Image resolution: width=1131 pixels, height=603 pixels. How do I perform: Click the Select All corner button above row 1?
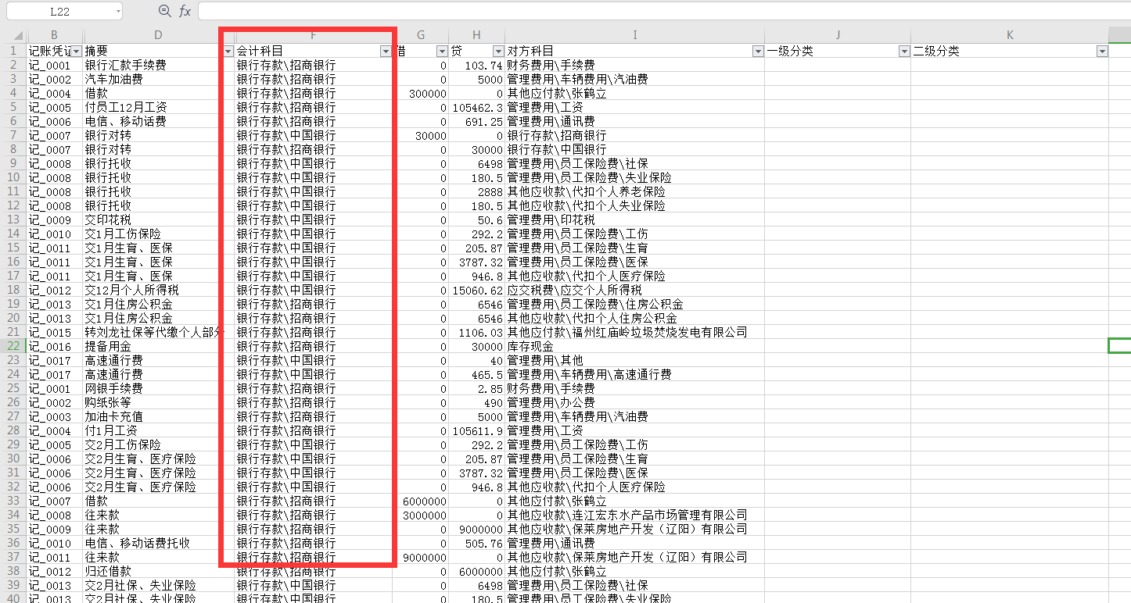pyautogui.click(x=17, y=34)
